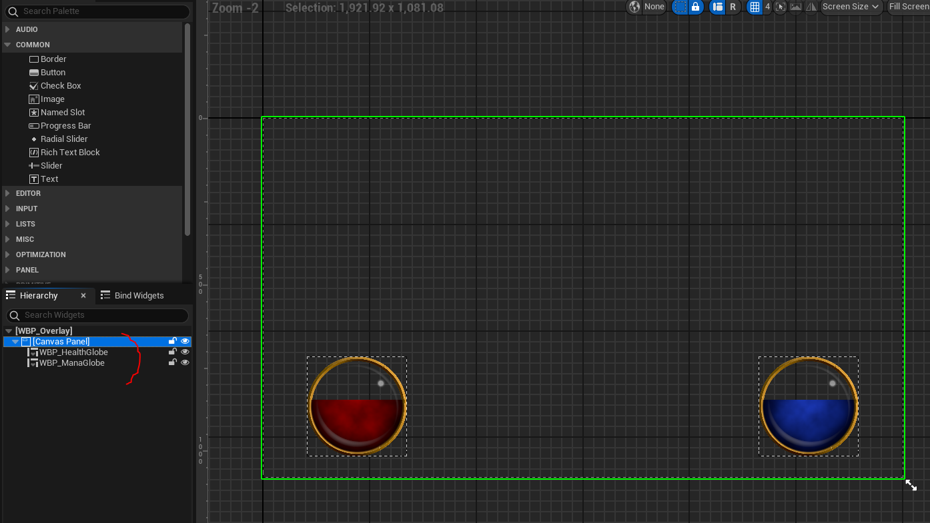Expand the OPTIMIZATION palette category
Screen dimensions: 930x523
coord(7,255)
